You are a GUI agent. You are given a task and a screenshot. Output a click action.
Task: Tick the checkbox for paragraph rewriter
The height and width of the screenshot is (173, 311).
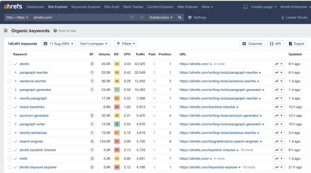[10, 73]
